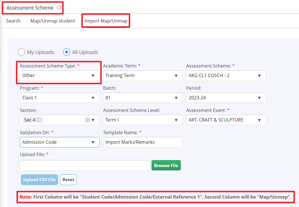Image resolution: width=299 pixels, height=207 pixels.
Task: Click into the Template Name field
Action: coord(143,142)
